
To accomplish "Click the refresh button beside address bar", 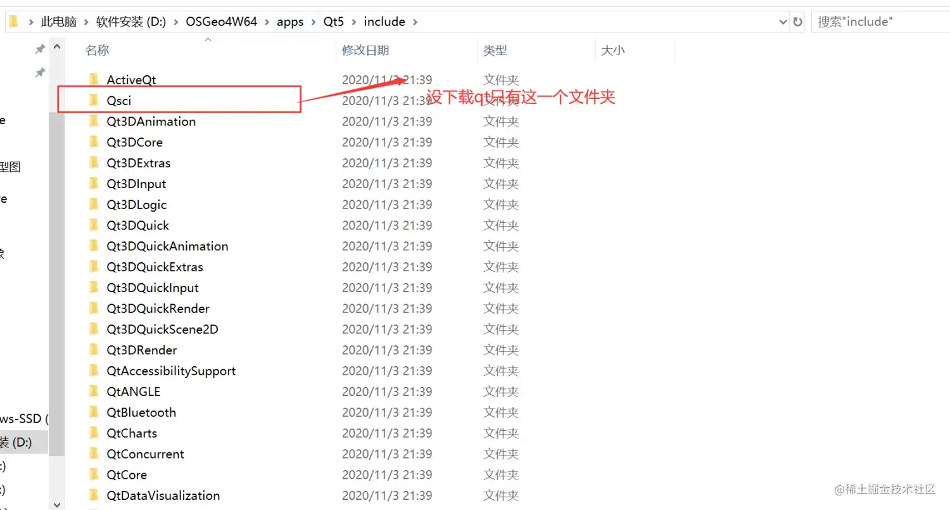I will 798,22.
